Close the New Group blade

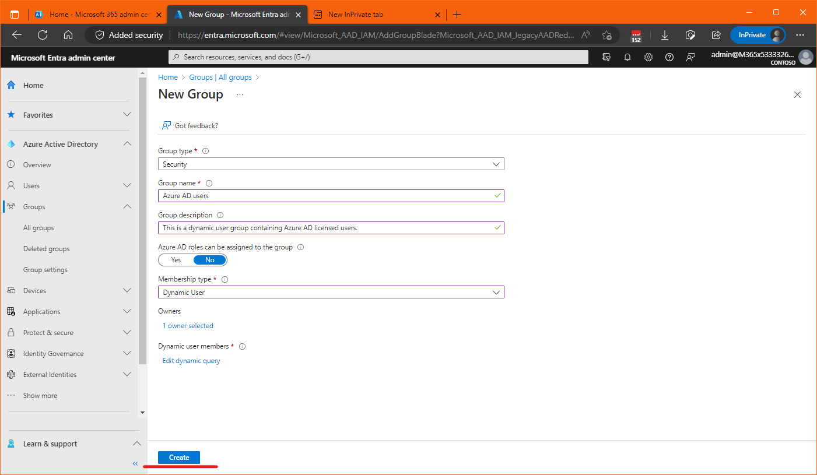coord(797,94)
